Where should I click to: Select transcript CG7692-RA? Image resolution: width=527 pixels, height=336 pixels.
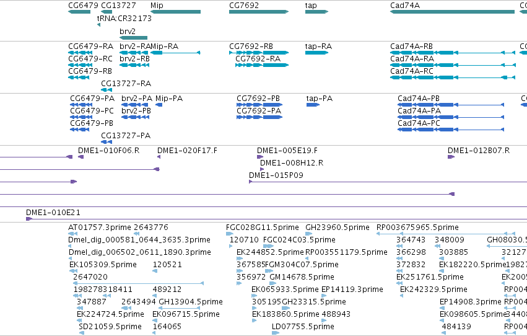coord(262,65)
